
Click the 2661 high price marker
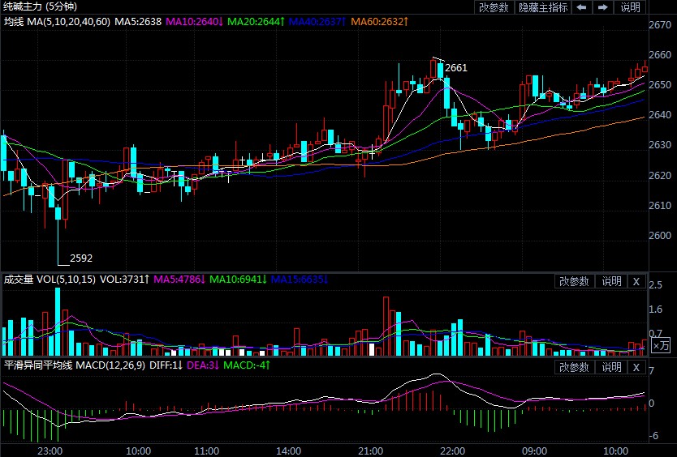[x=456, y=68]
